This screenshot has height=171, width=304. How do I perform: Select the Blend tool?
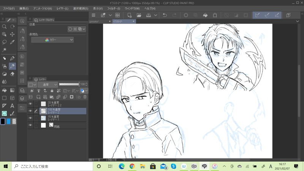pos(4,82)
